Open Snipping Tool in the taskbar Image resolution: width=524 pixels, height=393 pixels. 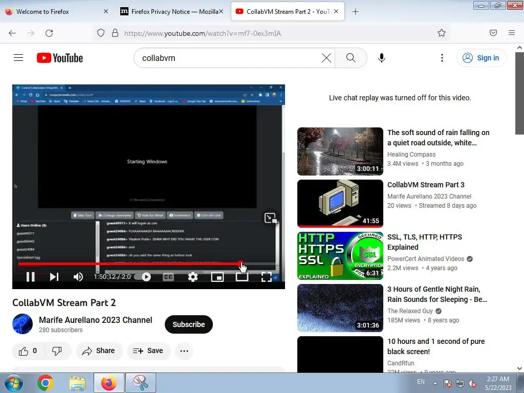pos(141,383)
